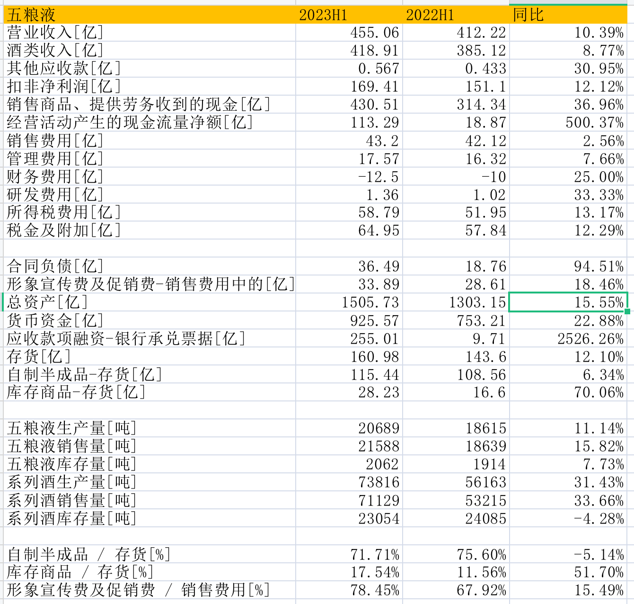Viewport: 634px width, 604px height.
Task: Click the 酒类收入[亿] row label
Action: point(55,51)
